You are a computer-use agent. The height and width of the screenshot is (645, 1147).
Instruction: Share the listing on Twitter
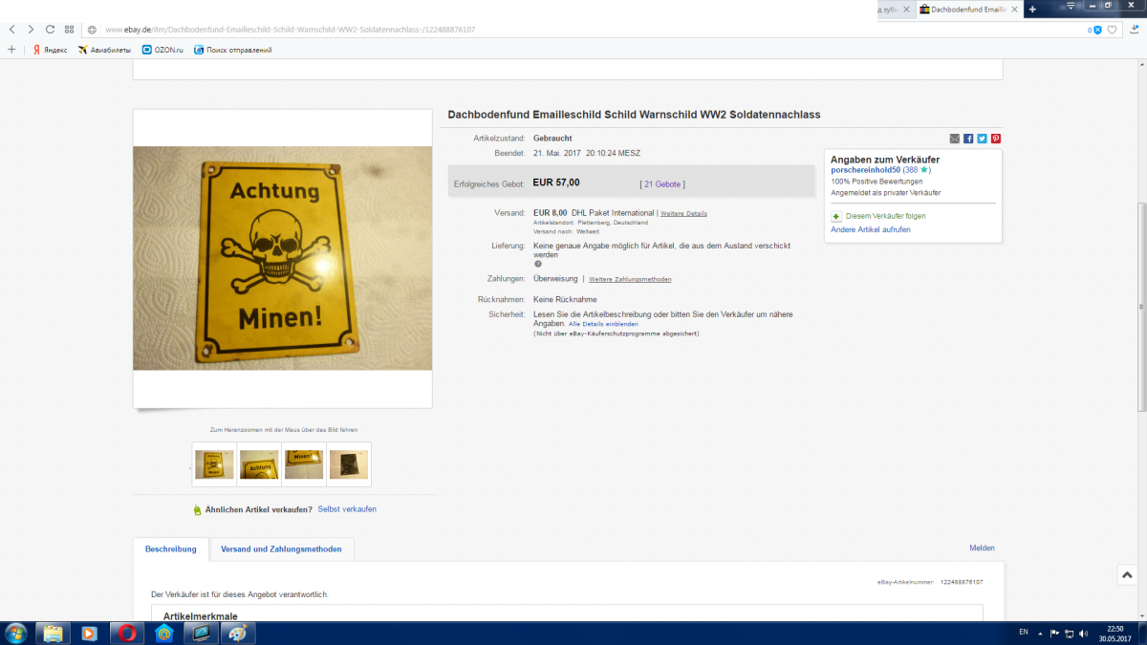[x=982, y=139]
